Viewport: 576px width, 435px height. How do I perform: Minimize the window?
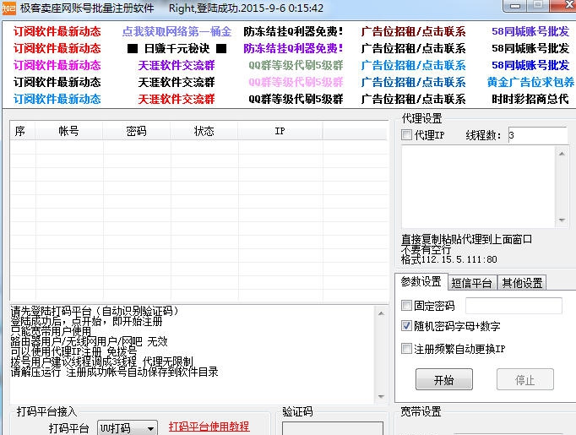coord(515,6)
